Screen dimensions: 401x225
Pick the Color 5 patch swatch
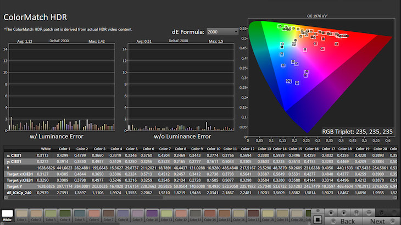(x=80, y=215)
